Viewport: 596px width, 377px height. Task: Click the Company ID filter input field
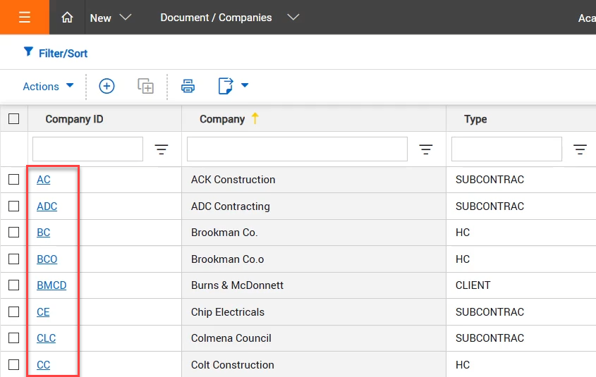(87, 149)
